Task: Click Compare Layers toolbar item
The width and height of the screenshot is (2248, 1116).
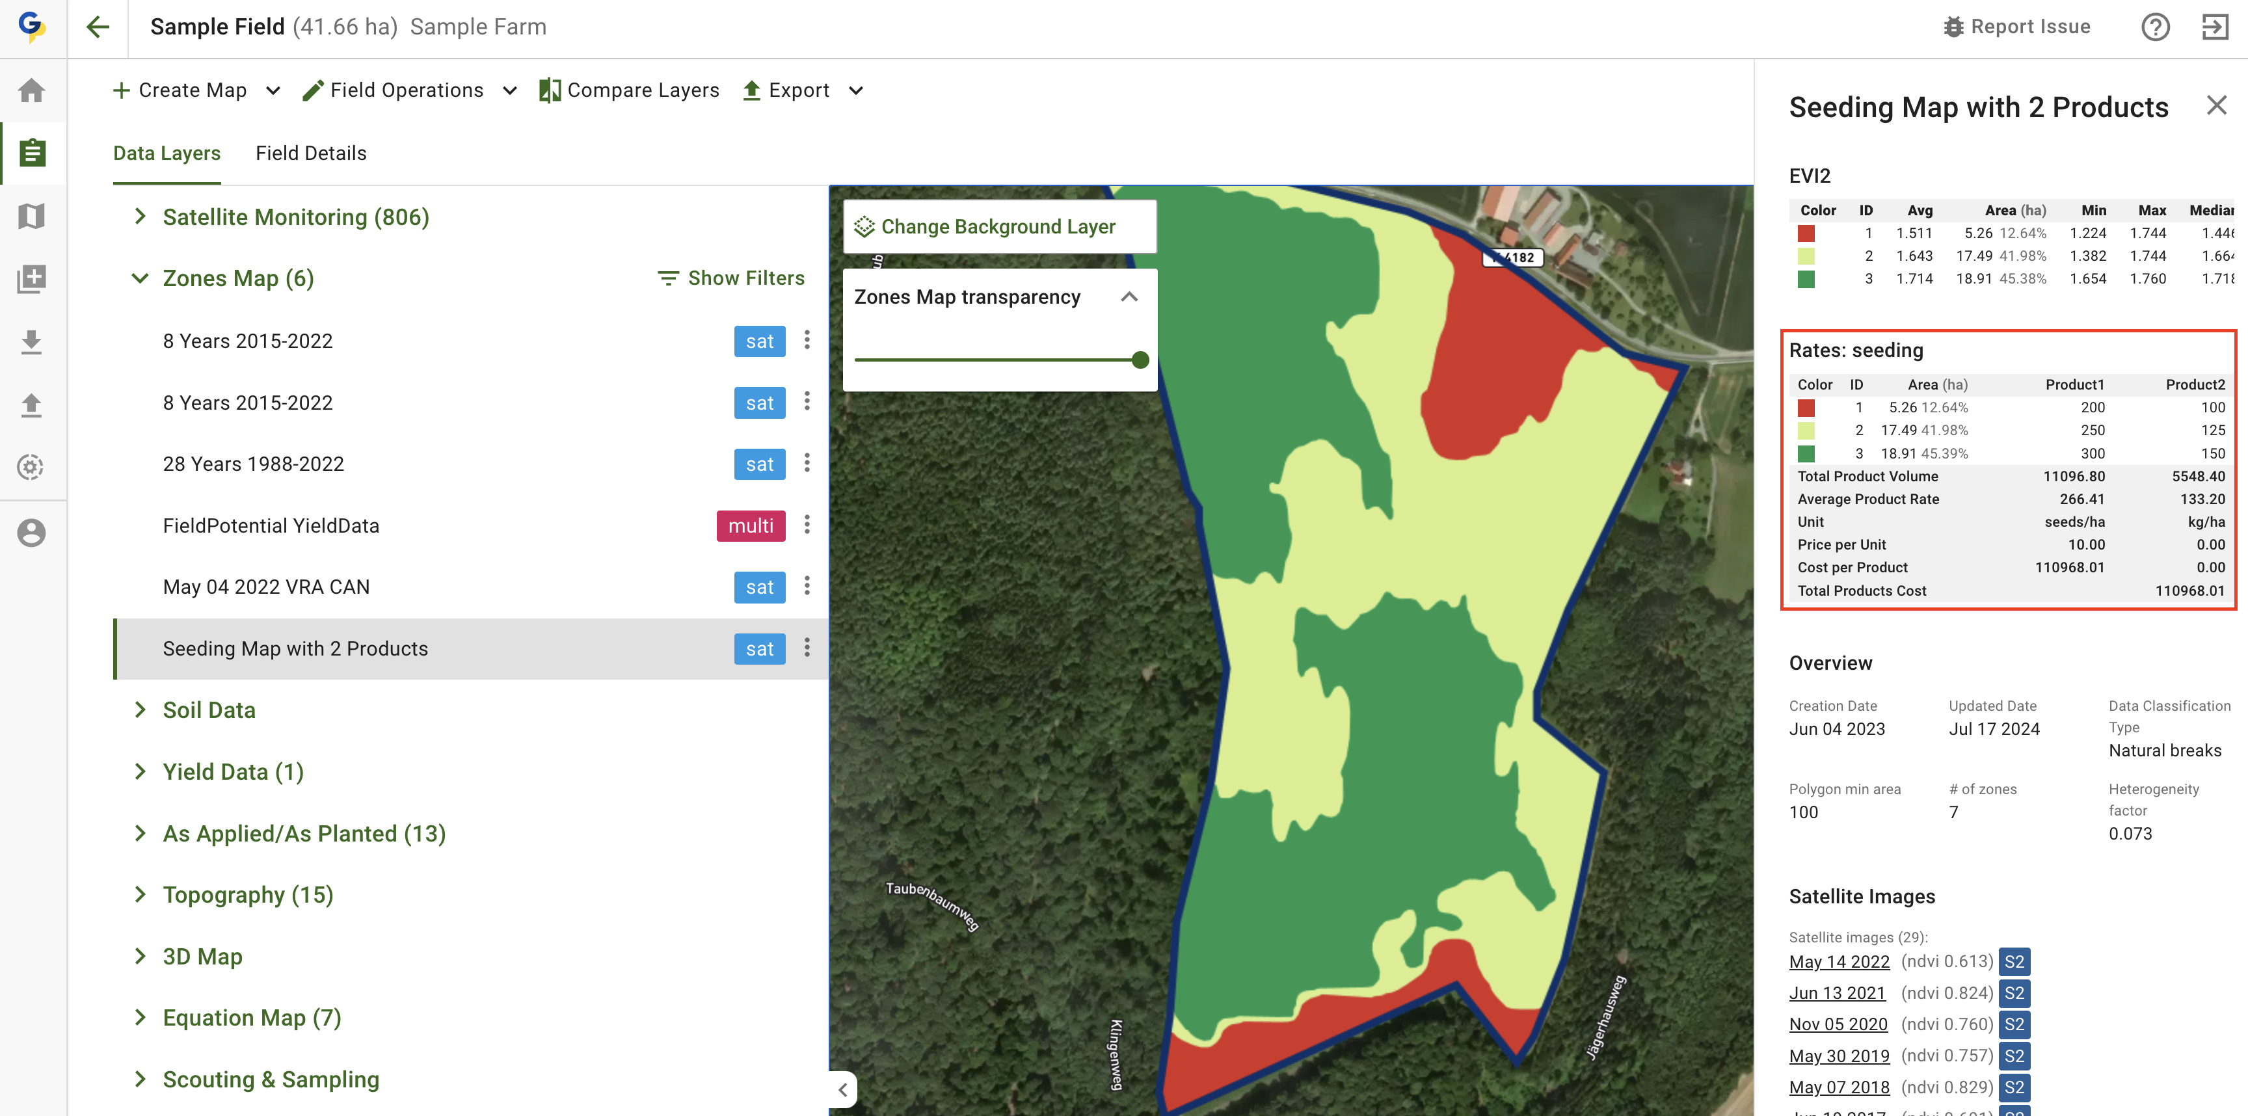Action: coord(629,91)
